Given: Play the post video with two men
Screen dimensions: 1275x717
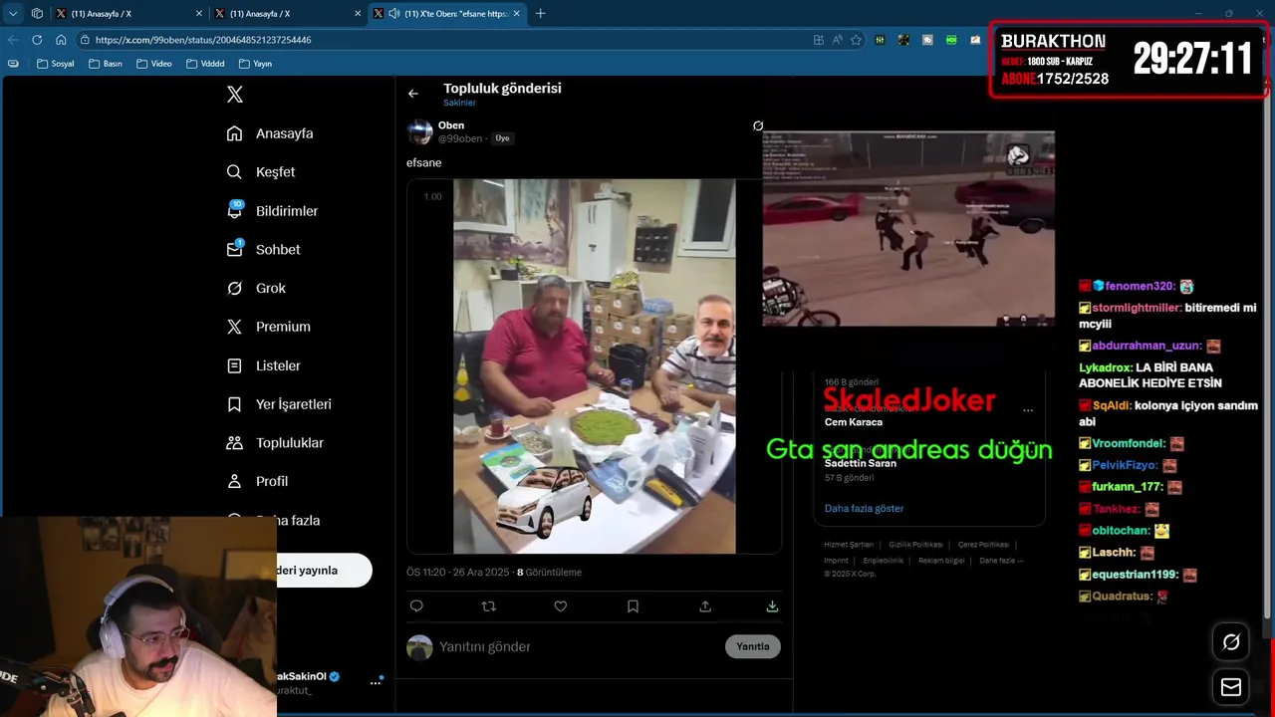Looking at the screenshot, I should 595,366.
